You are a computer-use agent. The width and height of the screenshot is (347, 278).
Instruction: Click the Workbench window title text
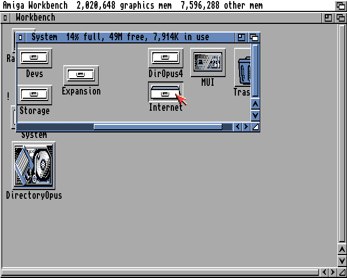pyautogui.click(x=35, y=17)
